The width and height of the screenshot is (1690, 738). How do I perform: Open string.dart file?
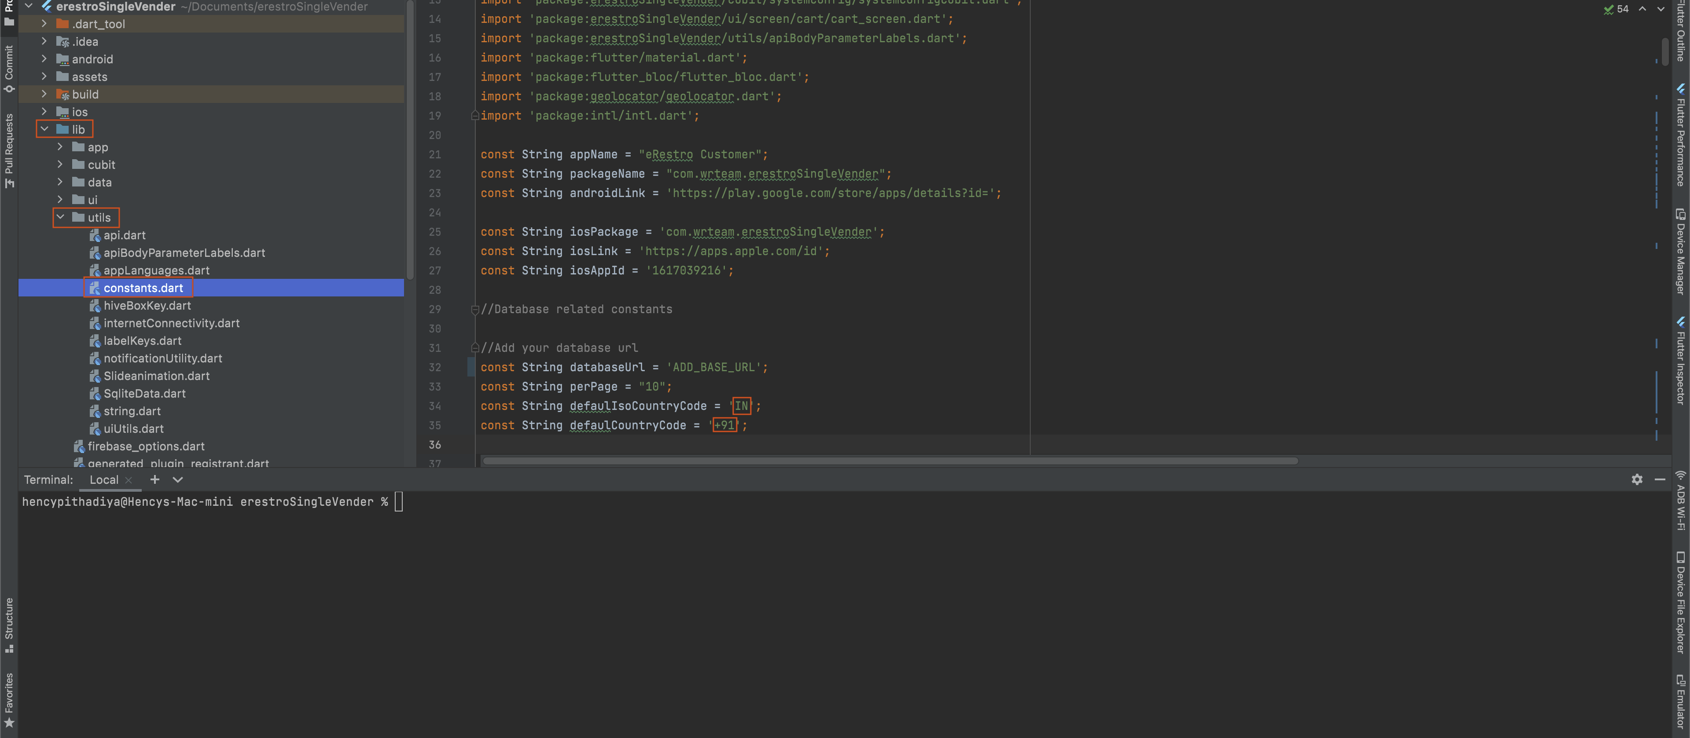(132, 412)
